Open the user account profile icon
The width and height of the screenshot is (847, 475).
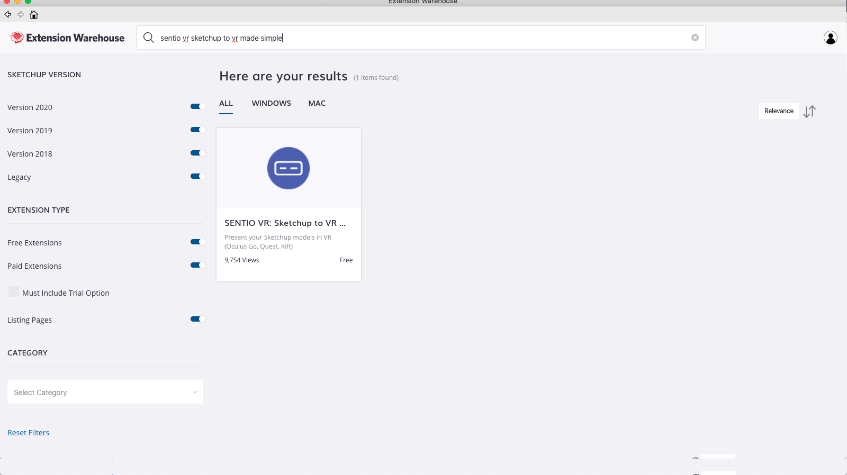coord(831,38)
